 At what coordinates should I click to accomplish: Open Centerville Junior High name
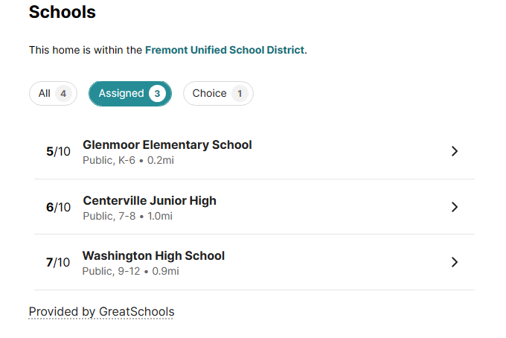pyautogui.click(x=150, y=200)
